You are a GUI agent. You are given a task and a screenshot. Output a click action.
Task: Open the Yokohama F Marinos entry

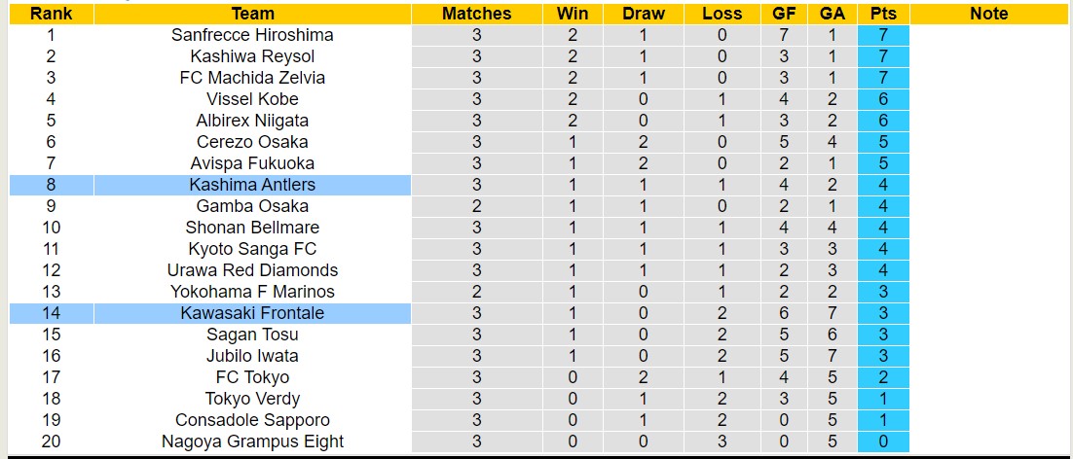coord(252,292)
